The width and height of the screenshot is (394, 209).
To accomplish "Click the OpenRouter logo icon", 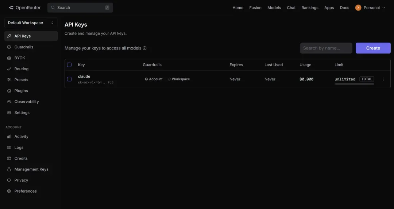I will [x=11, y=8].
